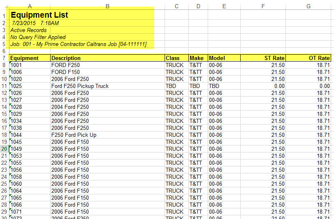Image resolution: width=334 pixels, height=219 pixels.
Task: Click the TRUCK class cell for 1029
Action: pyautogui.click(x=176, y=114)
